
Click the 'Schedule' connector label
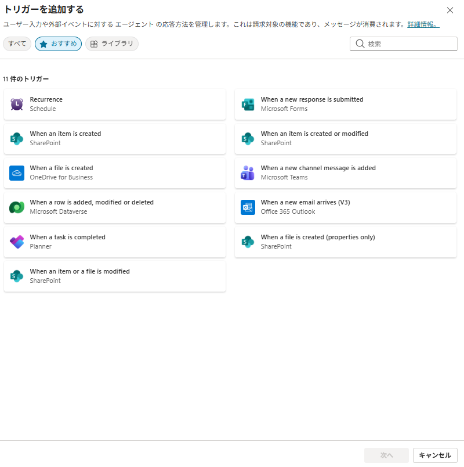[43, 109]
